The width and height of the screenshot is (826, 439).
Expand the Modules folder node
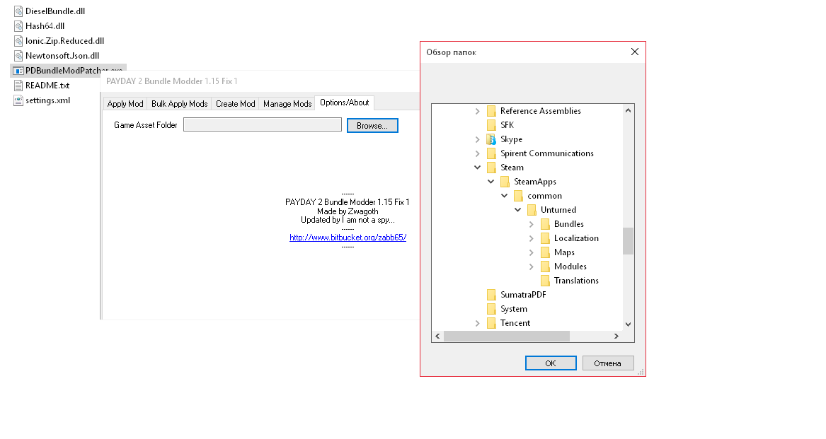(x=531, y=267)
